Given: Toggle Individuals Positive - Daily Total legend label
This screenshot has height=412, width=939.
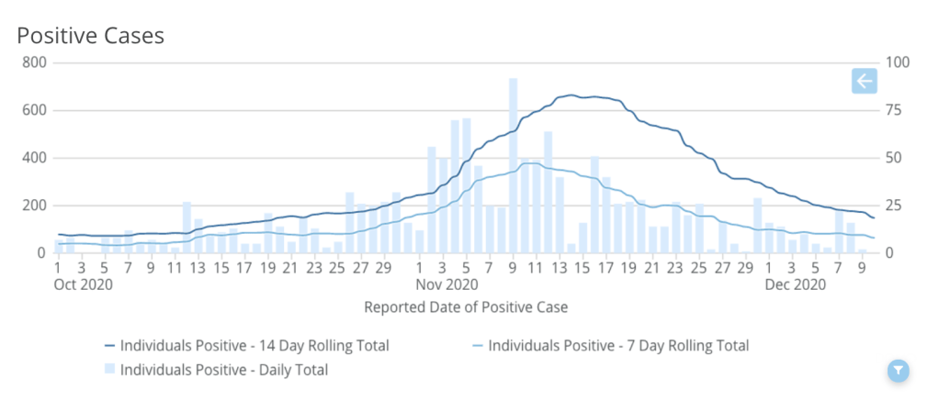Looking at the screenshot, I should pos(223,370).
